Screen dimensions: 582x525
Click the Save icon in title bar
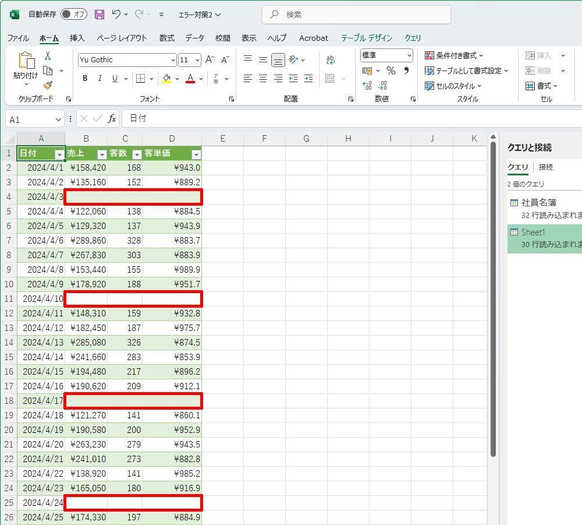pyautogui.click(x=100, y=15)
